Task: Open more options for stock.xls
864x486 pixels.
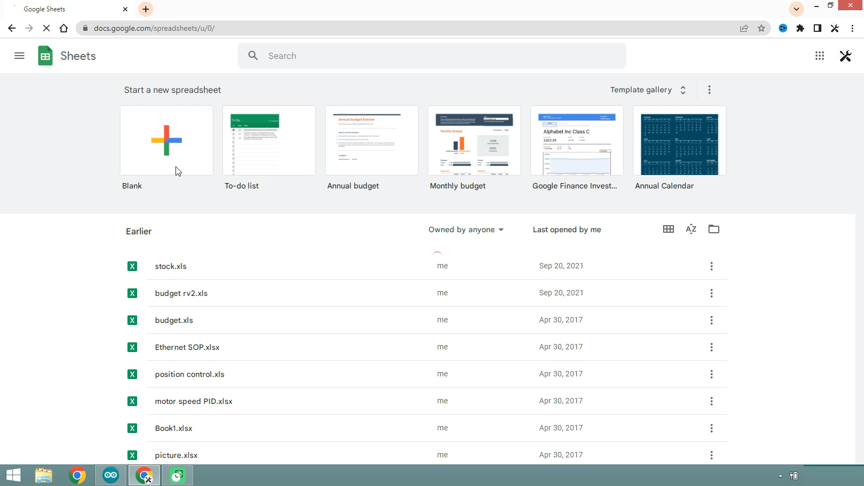Action: (x=712, y=266)
